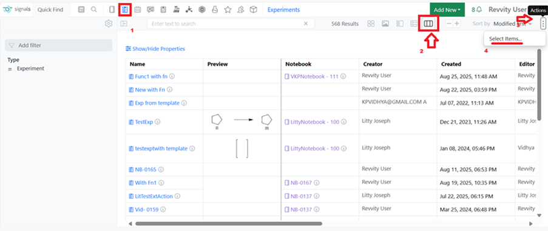
Task: Click the saved search icon beside Quick Find
Action: [81, 10]
